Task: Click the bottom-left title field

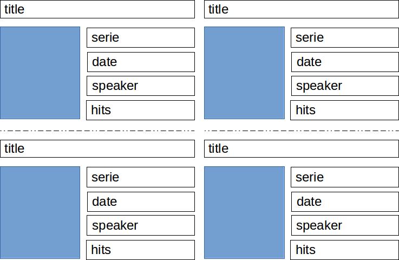Action: 97,148
